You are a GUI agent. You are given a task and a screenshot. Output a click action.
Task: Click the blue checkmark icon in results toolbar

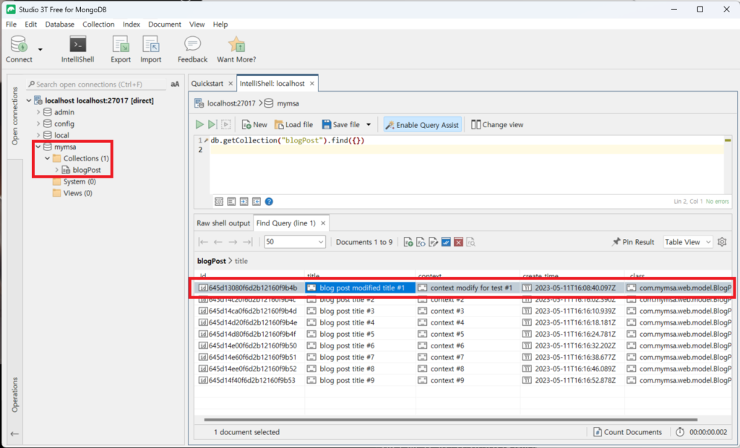coord(446,242)
